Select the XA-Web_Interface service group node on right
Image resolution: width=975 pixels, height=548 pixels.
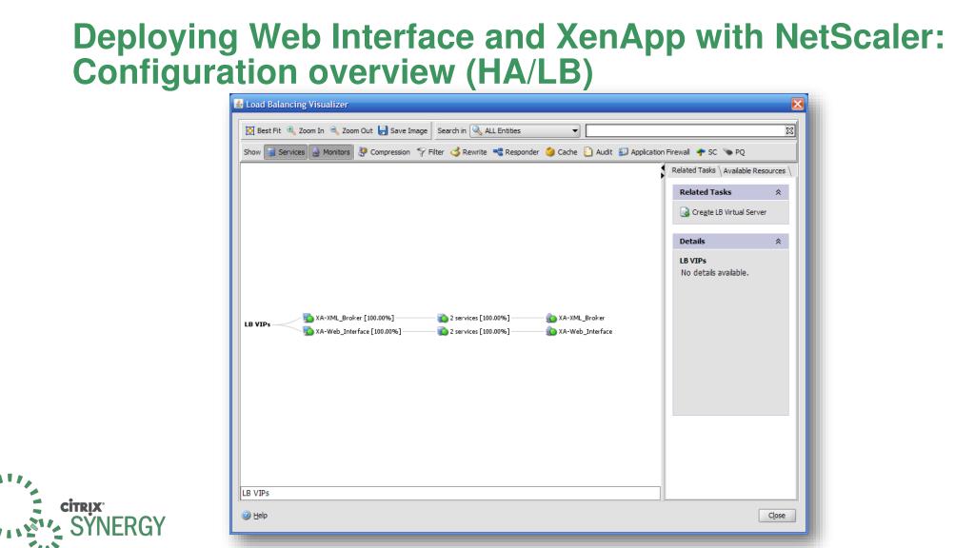click(x=580, y=332)
